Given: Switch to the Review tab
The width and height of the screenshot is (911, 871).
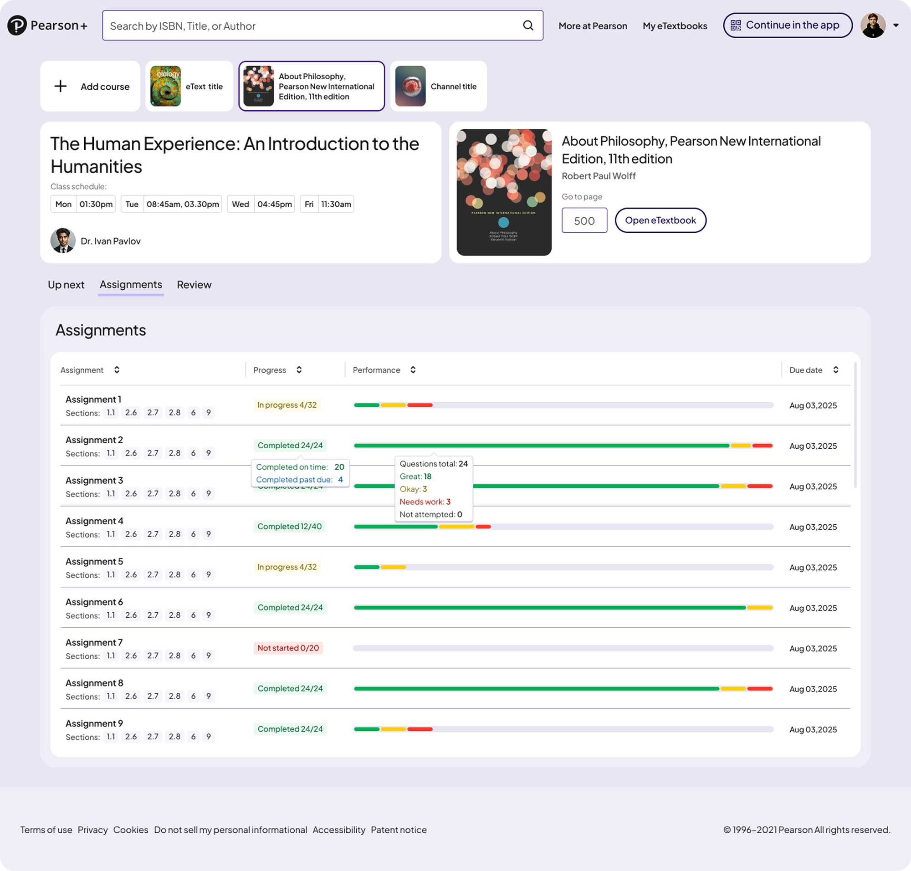Looking at the screenshot, I should pos(194,285).
